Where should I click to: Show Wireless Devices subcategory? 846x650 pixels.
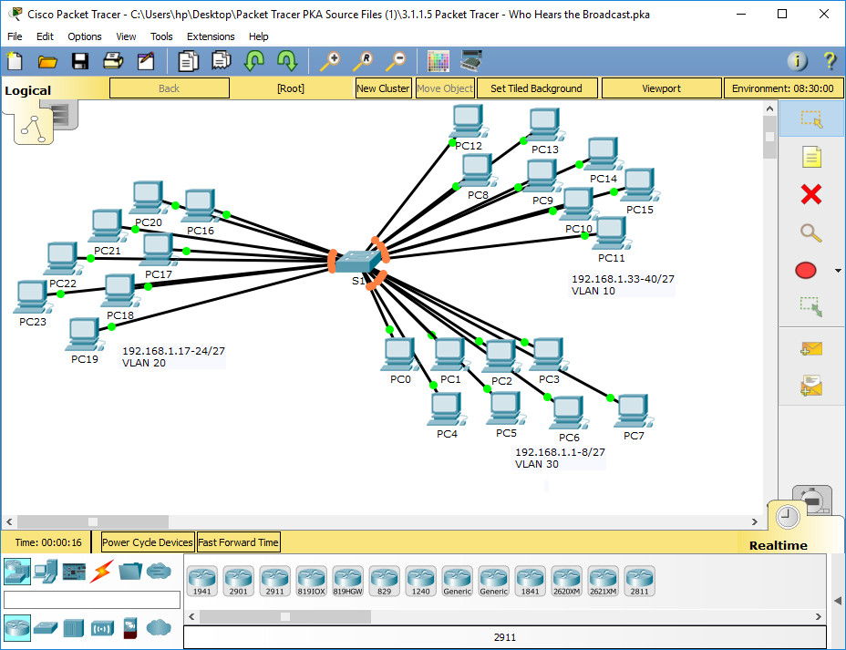pos(102,628)
